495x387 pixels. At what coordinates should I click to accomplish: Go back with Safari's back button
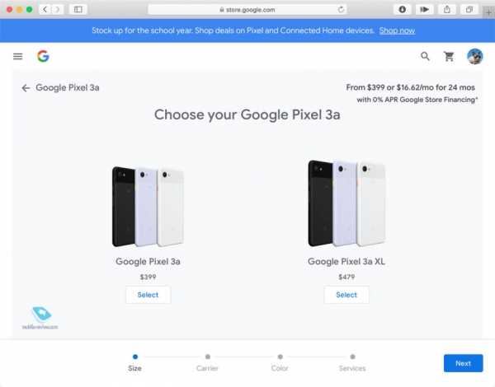(45, 9)
